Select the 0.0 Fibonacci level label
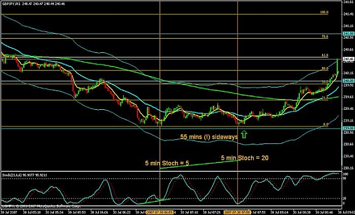The width and height of the screenshot is (355, 215). pyautogui.click(x=325, y=125)
